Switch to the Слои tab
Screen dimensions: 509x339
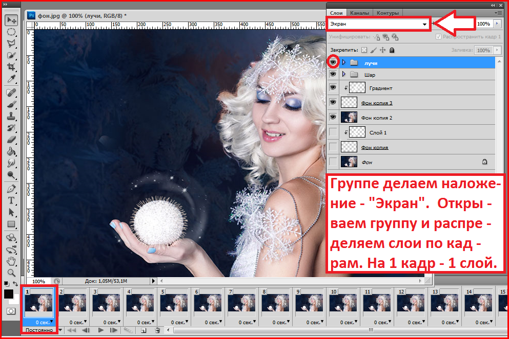(336, 13)
